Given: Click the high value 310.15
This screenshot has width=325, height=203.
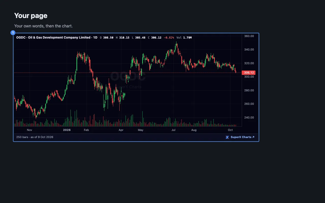Looking at the screenshot, I should point(124,38).
